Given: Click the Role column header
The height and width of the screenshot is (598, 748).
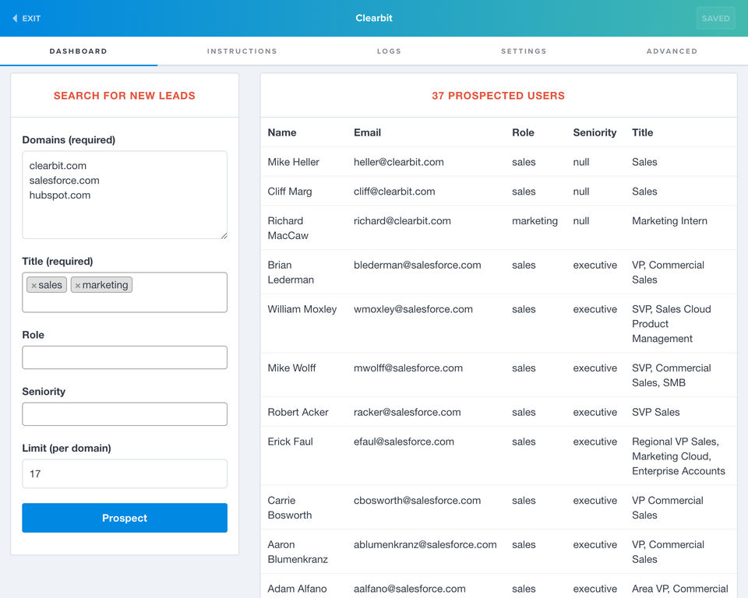Looking at the screenshot, I should click(x=523, y=132).
